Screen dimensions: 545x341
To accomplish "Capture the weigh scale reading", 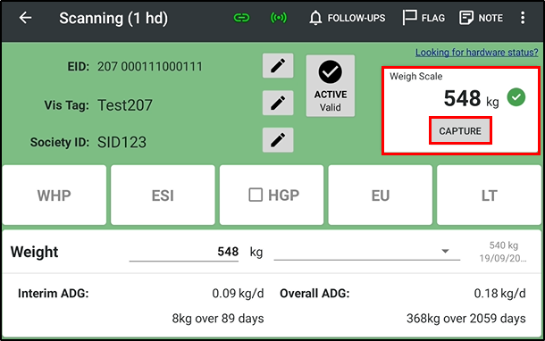I will 460,131.
